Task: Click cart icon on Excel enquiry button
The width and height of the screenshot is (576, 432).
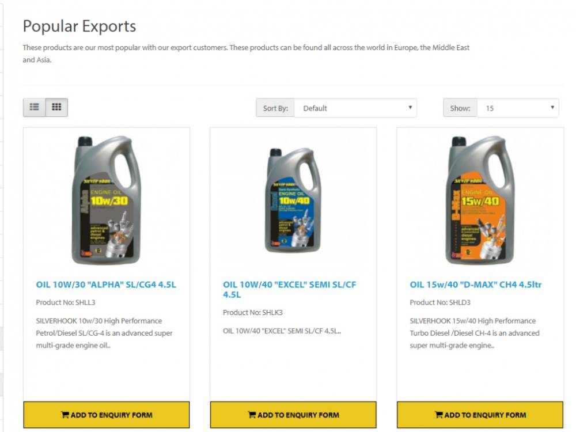Action: click(x=252, y=415)
